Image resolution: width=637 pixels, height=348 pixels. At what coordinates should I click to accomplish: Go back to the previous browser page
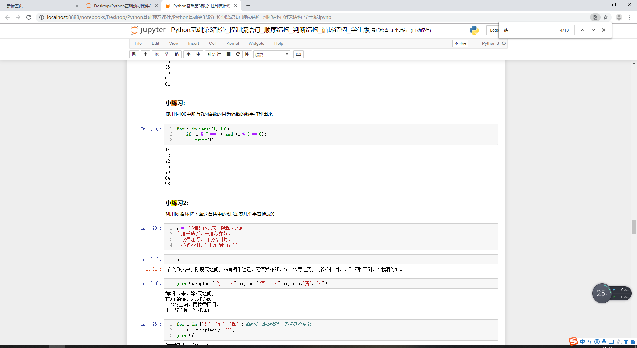7,17
